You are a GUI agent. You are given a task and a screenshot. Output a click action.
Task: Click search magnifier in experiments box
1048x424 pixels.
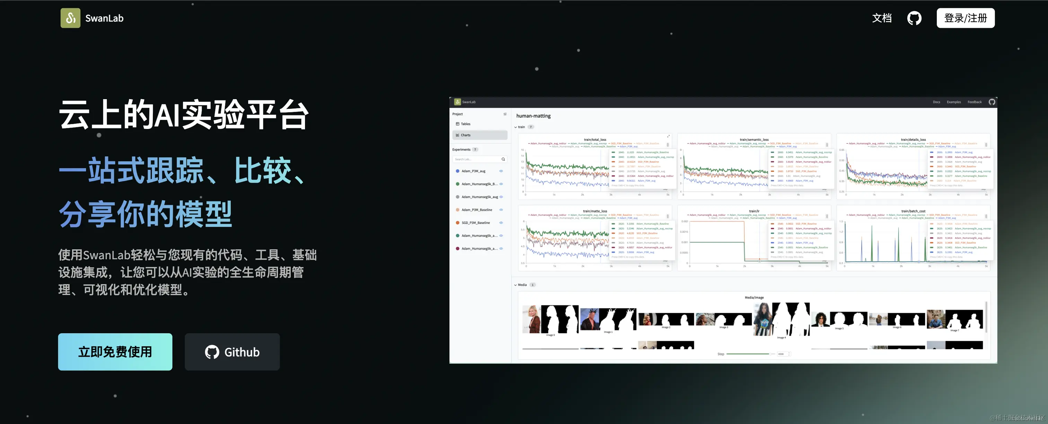click(503, 159)
